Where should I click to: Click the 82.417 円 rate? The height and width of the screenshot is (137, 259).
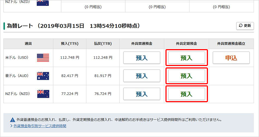click(69, 76)
